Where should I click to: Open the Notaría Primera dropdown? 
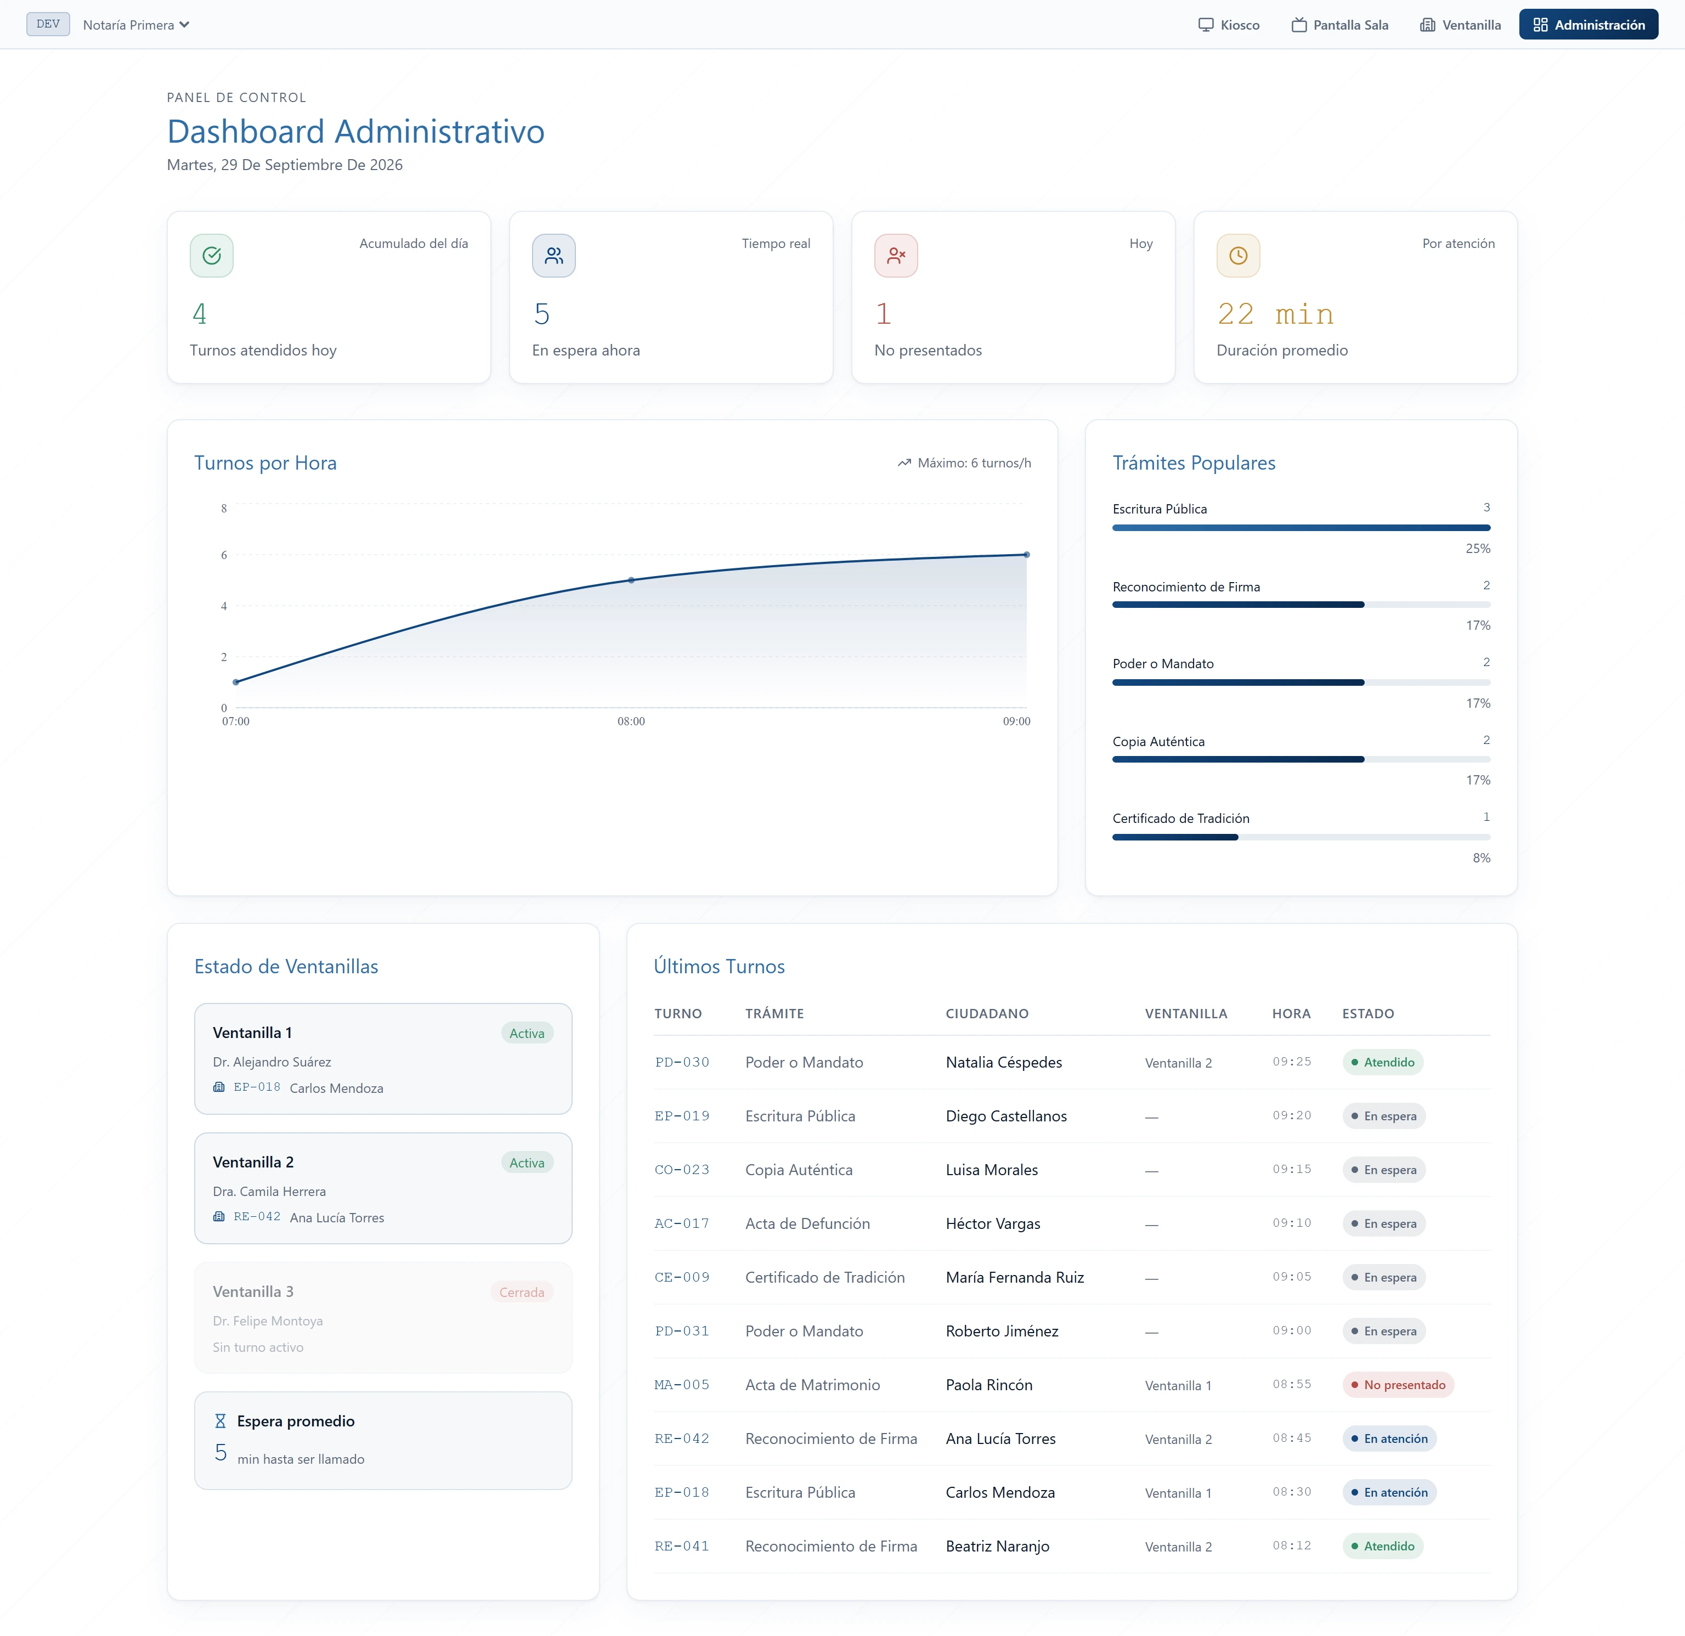click(136, 25)
